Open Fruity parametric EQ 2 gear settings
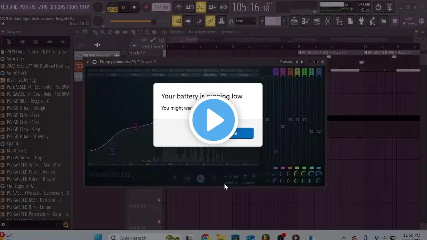 pos(94,62)
